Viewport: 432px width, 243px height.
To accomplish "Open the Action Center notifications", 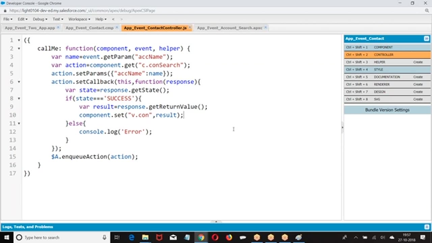I will (423, 237).
